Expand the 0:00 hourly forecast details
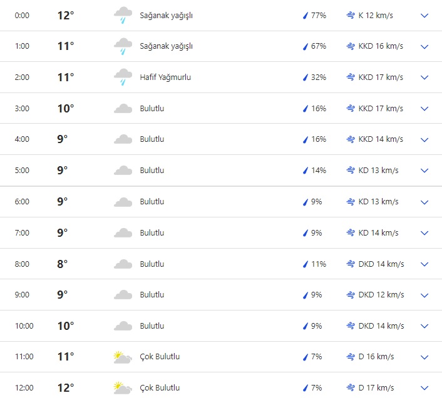The height and width of the screenshot is (398, 442). [x=424, y=16]
